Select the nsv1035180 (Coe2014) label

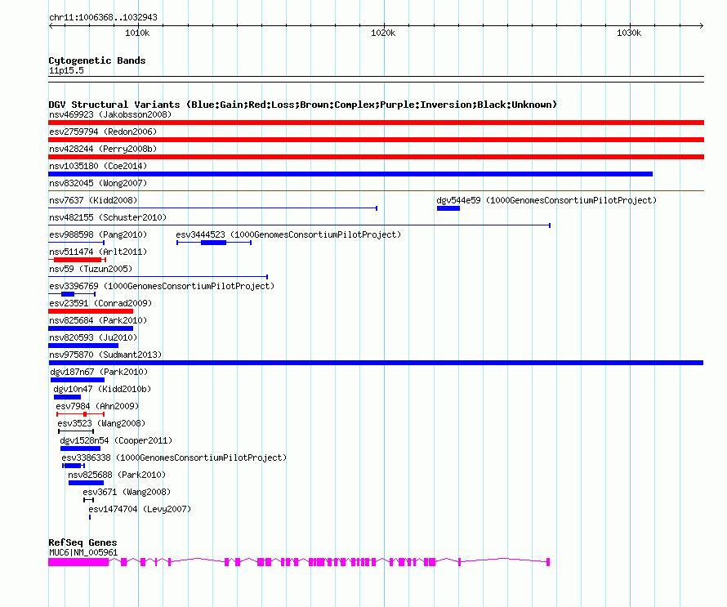point(98,166)
